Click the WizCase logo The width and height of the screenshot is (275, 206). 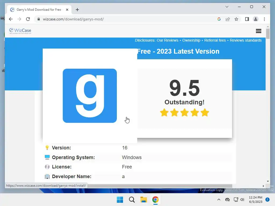pyautogui.click(x=20, y=31)
